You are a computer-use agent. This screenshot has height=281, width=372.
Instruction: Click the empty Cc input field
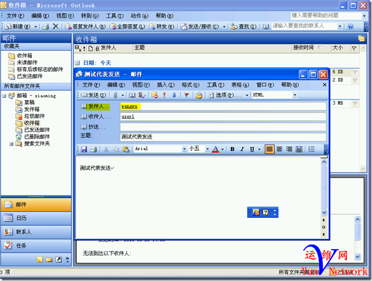point(223,127)
